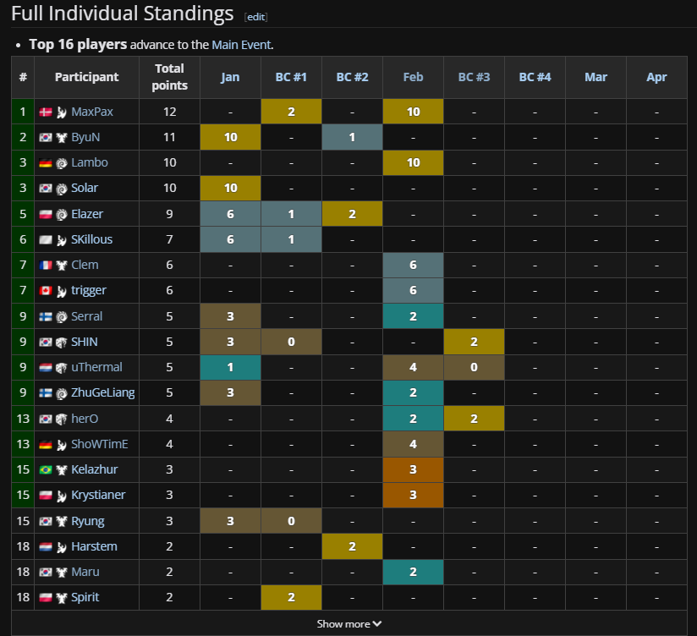The width and height of the screenshot is (697, 636).
Task: Click Terran race icon next to Maru
Action: point(62,572)
